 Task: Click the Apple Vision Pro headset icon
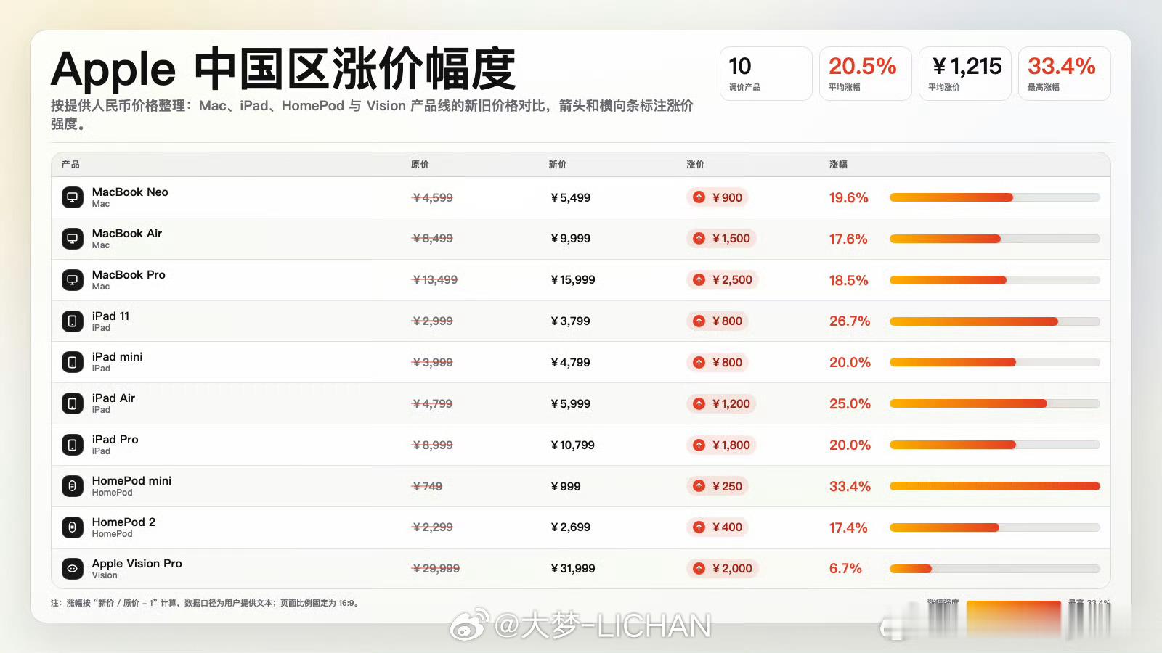point(73,569)
